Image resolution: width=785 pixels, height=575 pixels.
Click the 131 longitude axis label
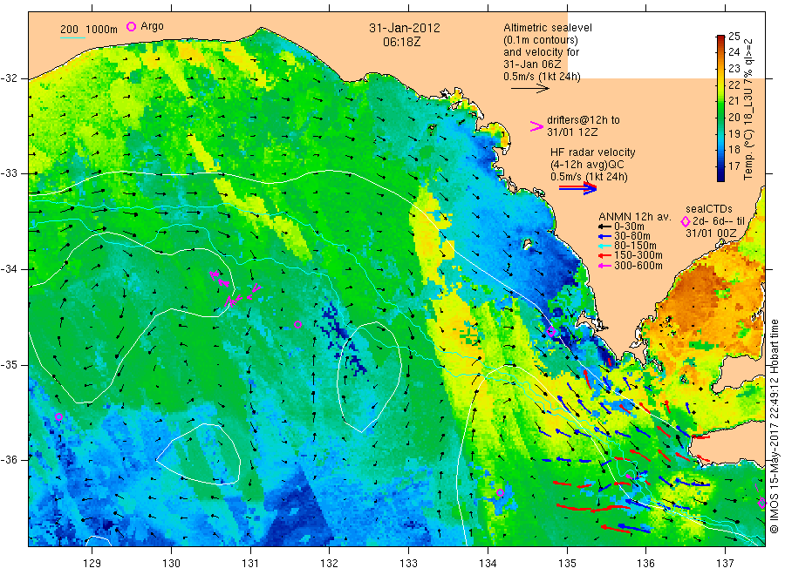pos(250,563)
